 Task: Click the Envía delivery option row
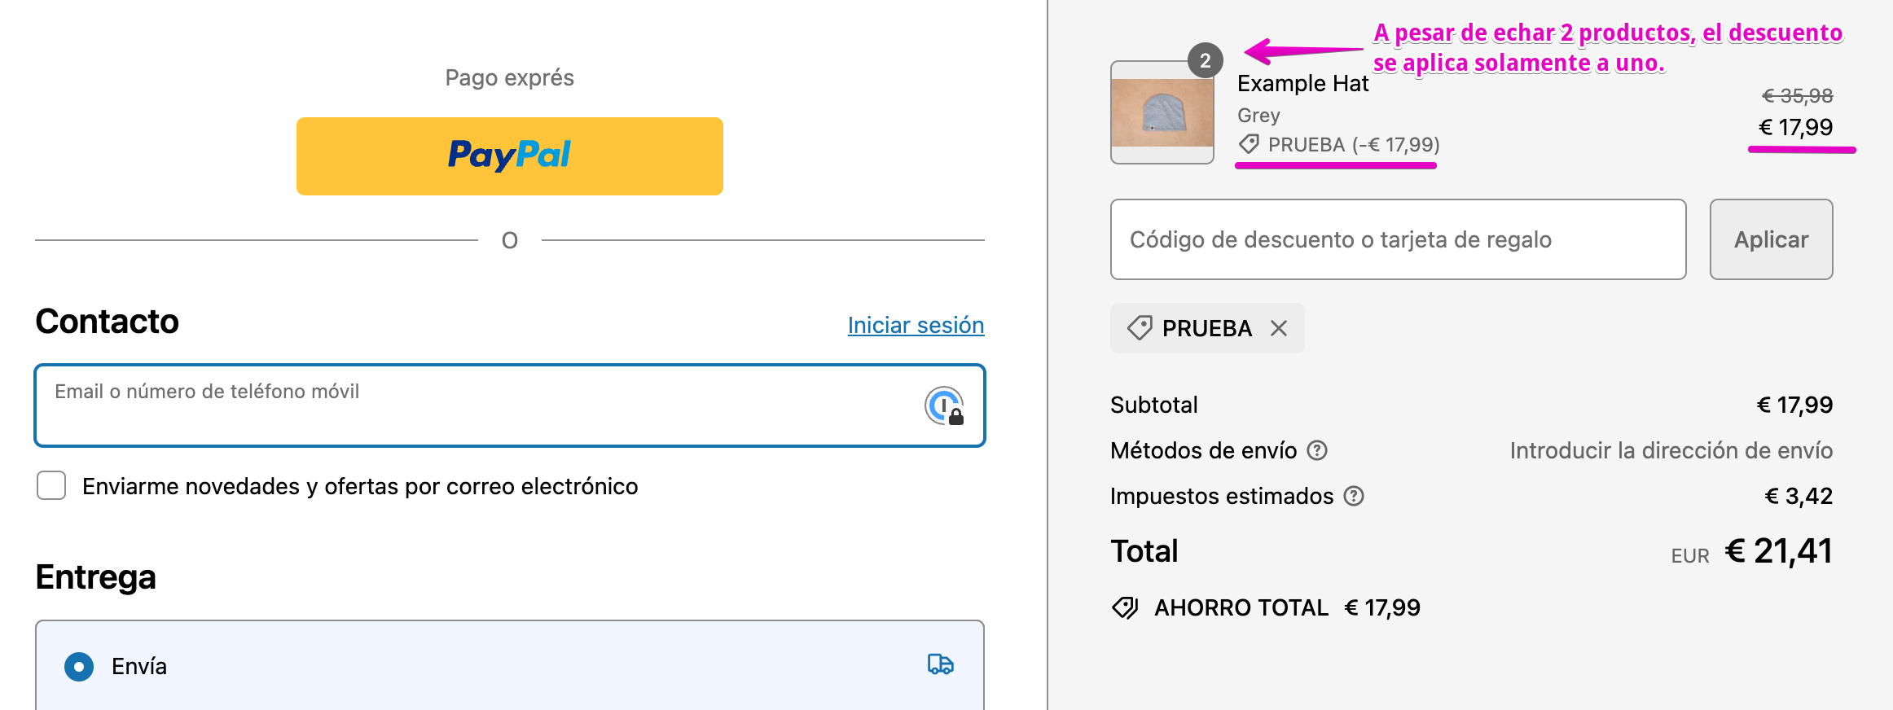point(509,666)
